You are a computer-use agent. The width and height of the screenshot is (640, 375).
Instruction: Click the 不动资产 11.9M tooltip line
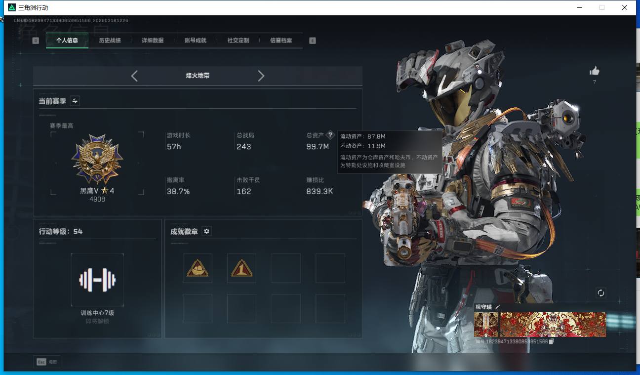tap(363, 146)
